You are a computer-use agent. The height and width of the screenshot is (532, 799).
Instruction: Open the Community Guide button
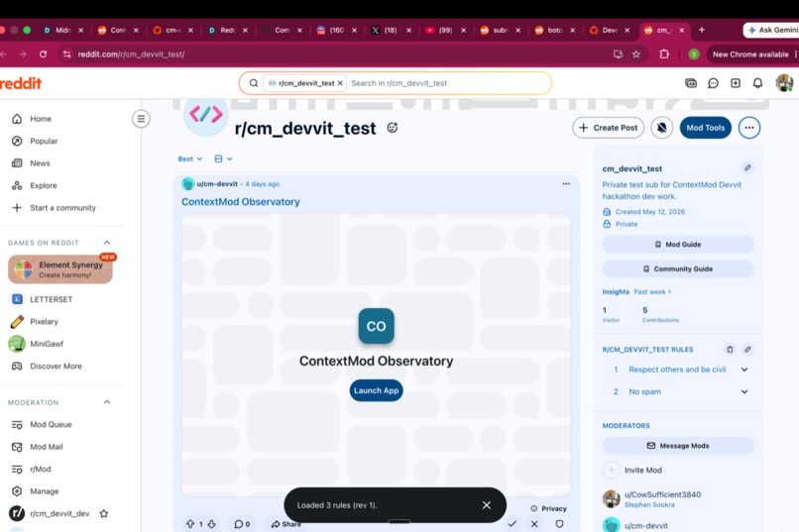(x=678, y=268)
